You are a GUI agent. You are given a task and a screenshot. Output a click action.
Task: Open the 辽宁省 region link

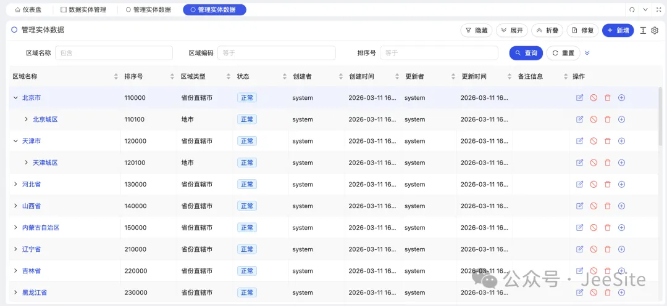tap(31, 249)
